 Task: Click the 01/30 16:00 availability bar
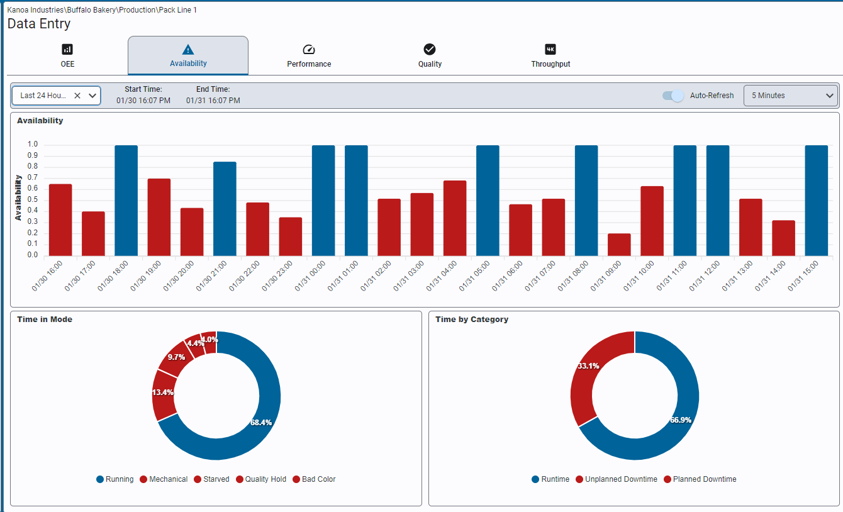pos(60,220)
